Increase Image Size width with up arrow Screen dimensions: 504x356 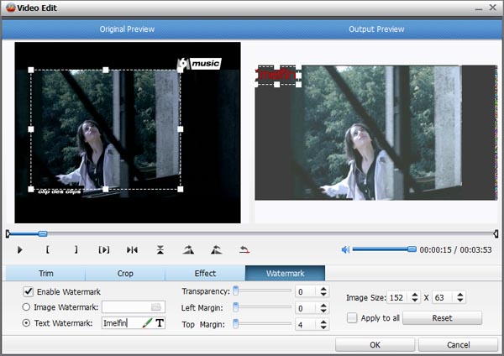(415, 295)
